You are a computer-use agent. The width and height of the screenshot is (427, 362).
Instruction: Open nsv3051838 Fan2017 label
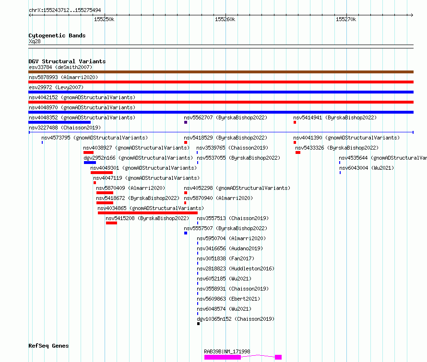(x=225, y=258)
